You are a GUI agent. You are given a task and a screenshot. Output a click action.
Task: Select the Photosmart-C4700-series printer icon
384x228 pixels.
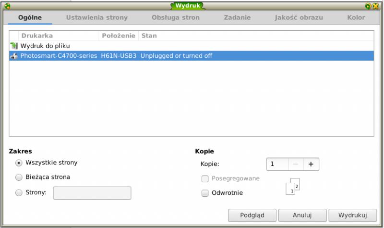click(x=13, y=56)
